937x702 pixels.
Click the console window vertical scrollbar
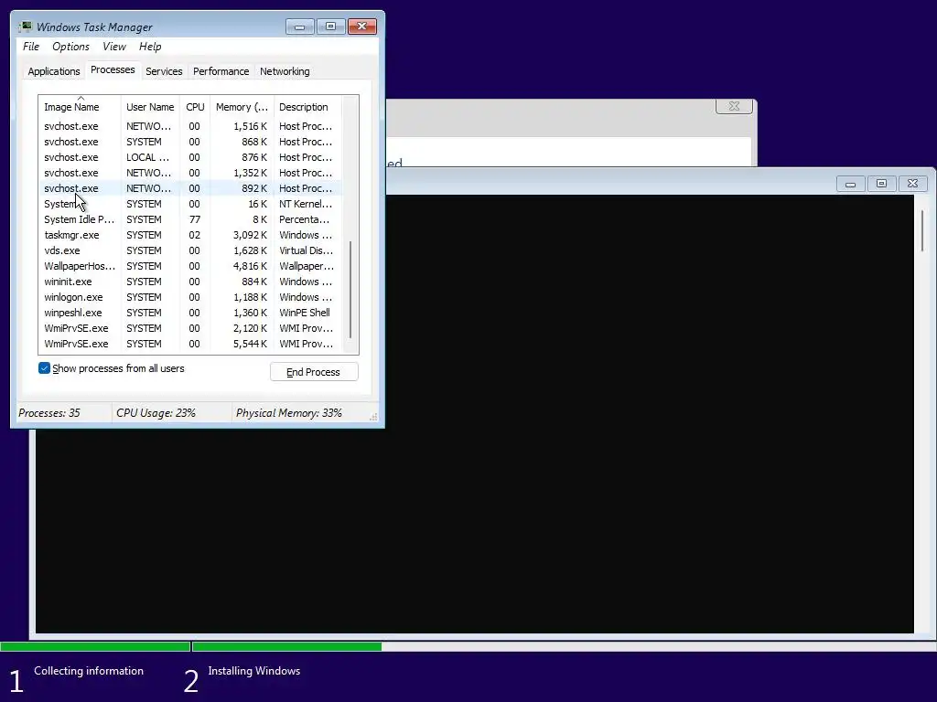click(x=922, y=231)
